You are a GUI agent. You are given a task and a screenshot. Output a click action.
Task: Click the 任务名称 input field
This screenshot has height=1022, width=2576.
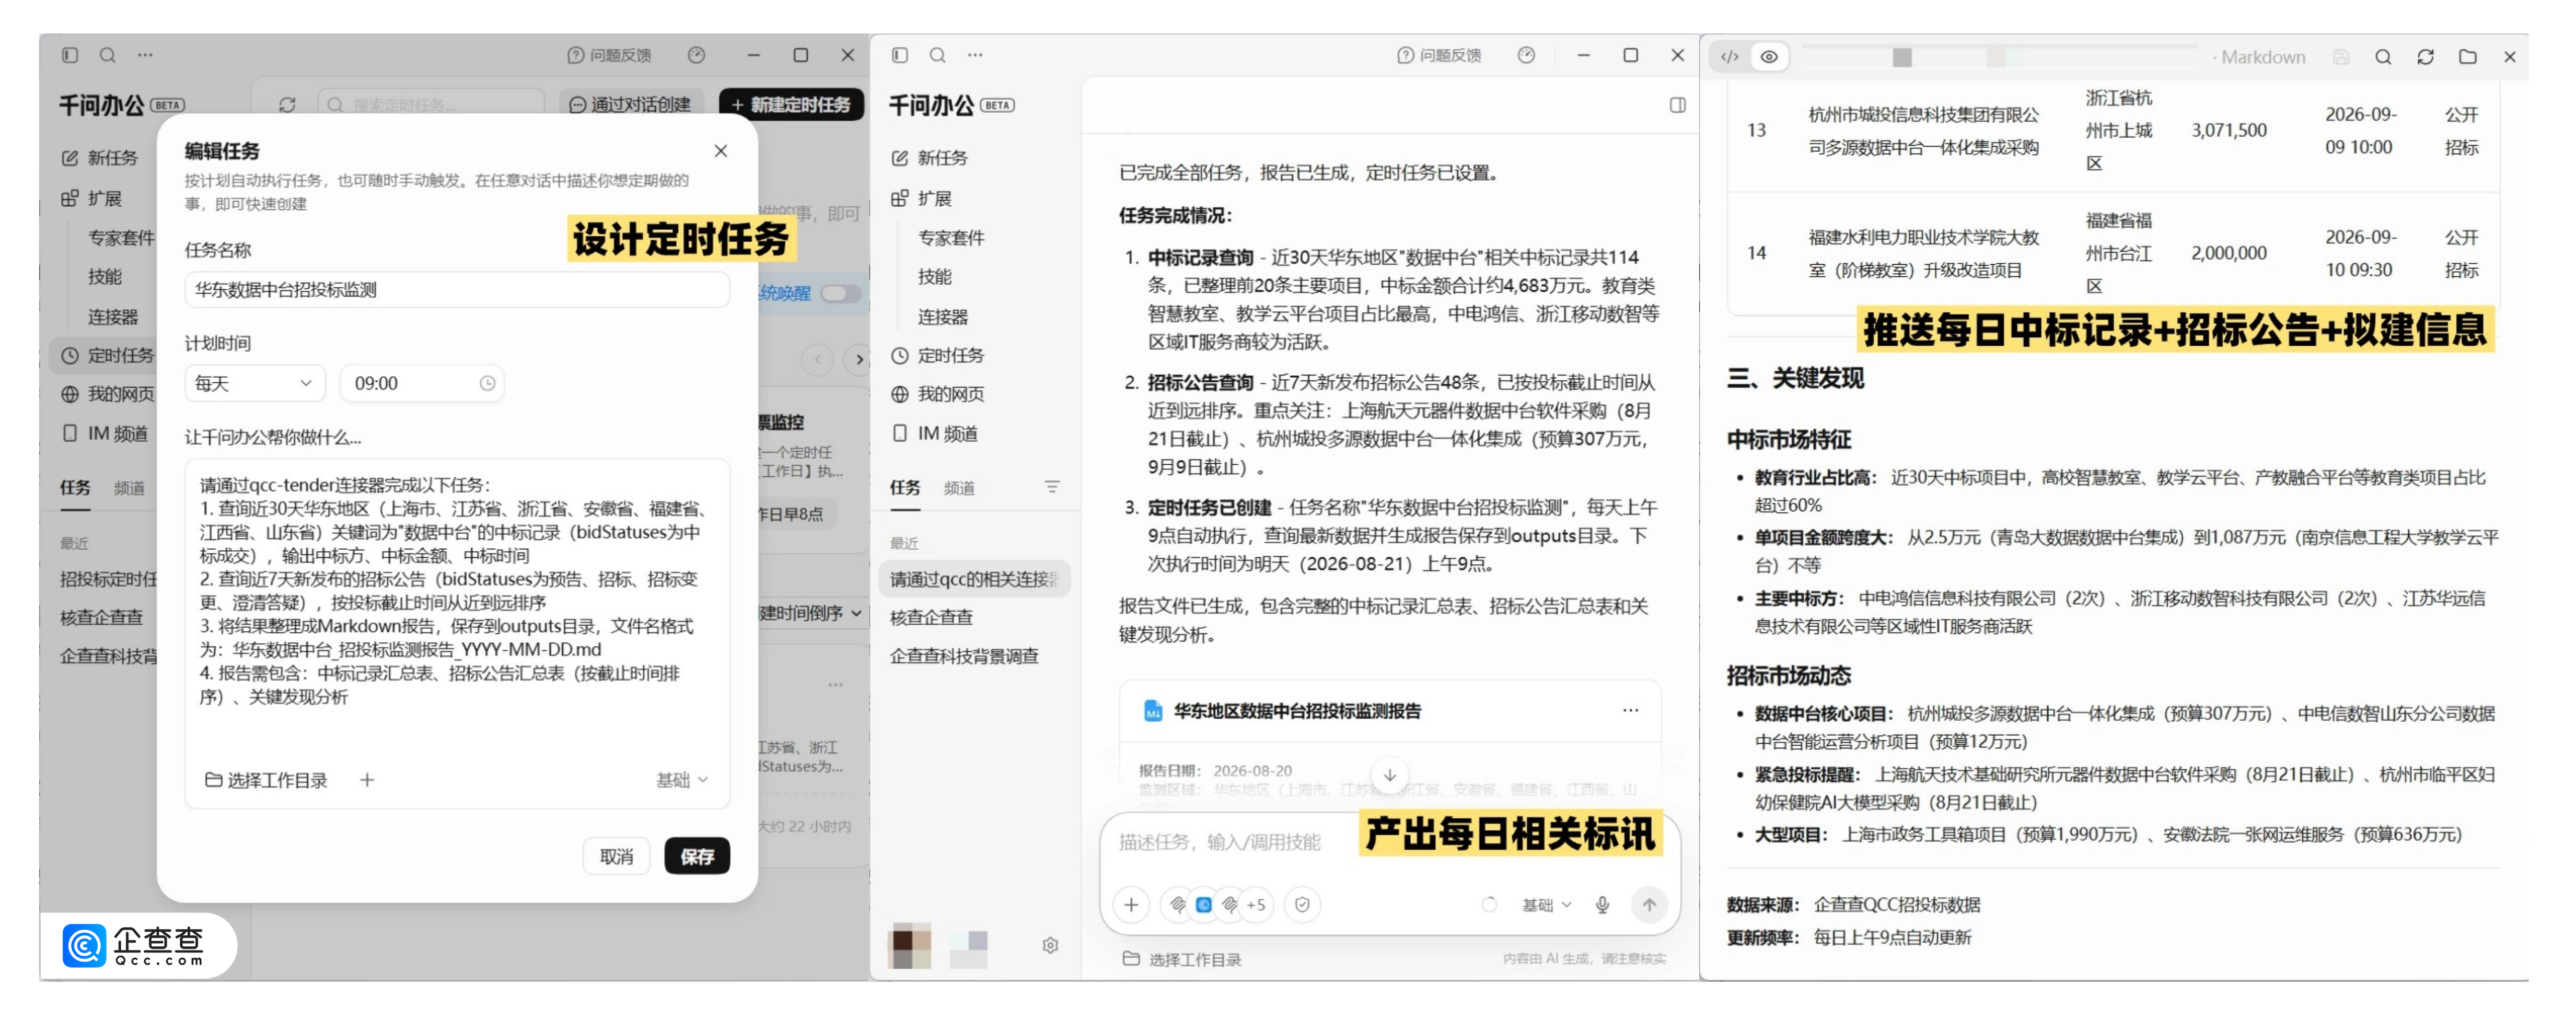457,290
